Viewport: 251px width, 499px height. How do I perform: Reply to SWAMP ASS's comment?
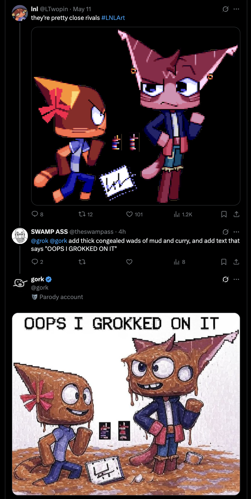tap(35, 262)
